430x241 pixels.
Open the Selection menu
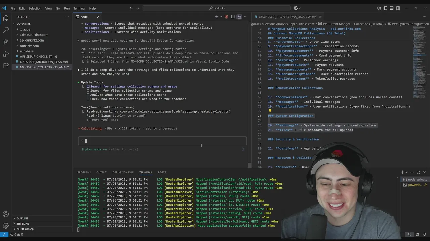35,8
